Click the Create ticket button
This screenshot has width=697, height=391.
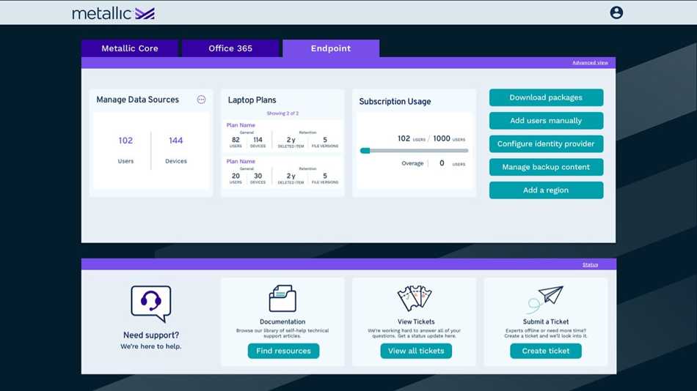coord(545,351)
